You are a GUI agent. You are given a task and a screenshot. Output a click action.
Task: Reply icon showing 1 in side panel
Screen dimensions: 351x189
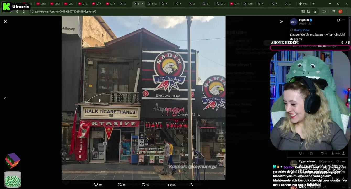click(301, 153)
